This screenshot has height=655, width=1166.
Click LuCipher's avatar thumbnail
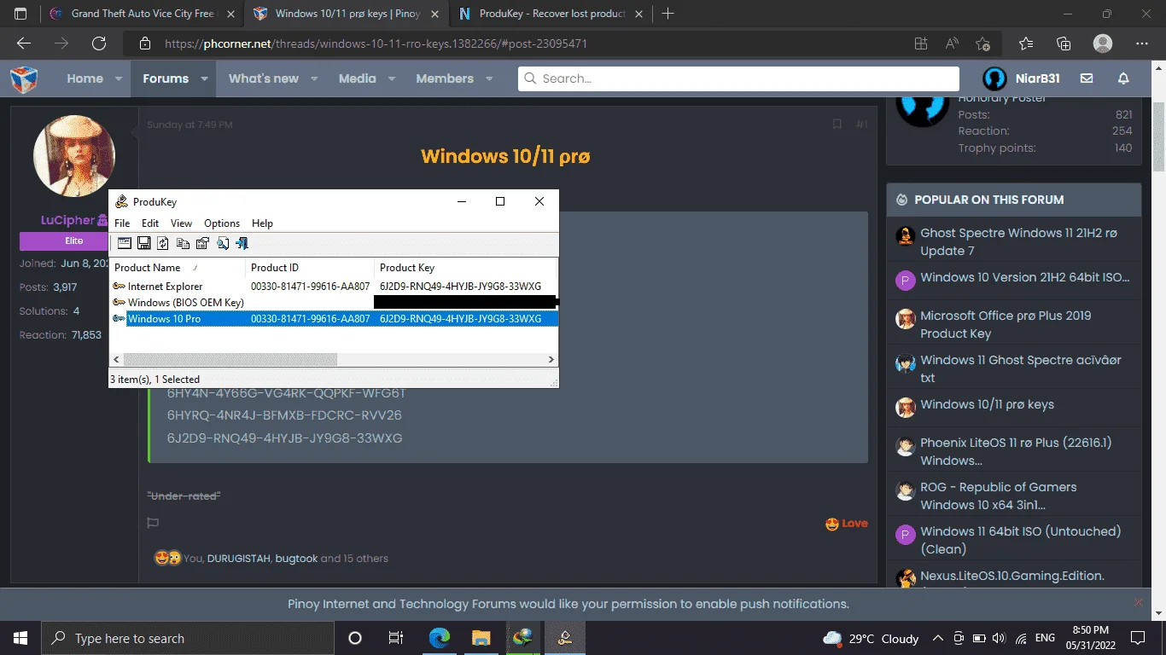74,156
